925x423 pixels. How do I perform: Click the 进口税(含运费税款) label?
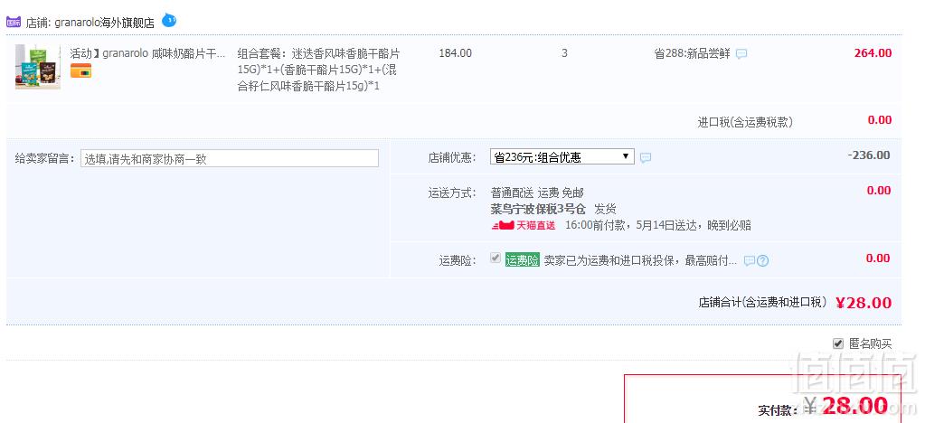[x=745, y=122]
